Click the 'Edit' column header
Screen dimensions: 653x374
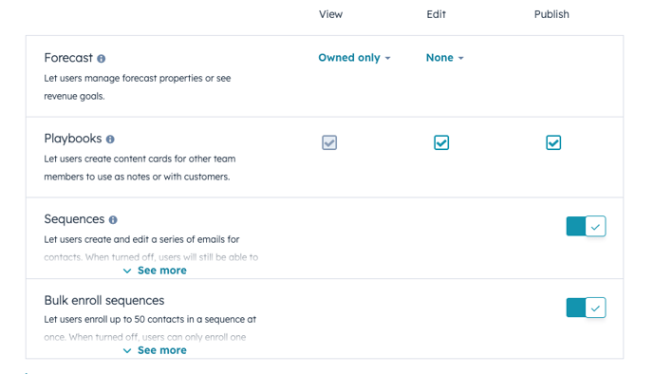(436, 14)
